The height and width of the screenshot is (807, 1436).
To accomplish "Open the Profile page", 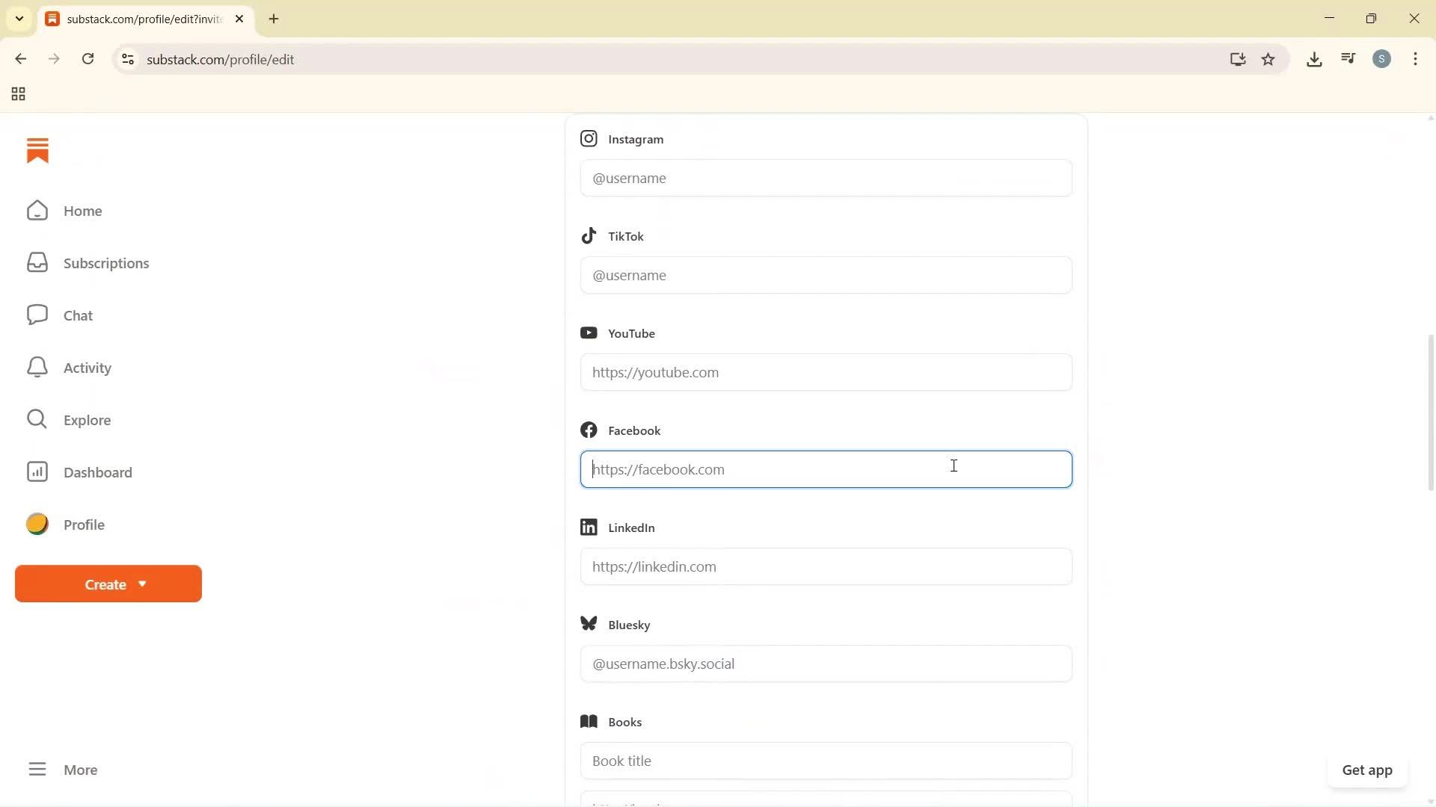I will pos(84,524).
